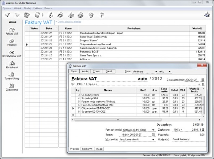The width and height of the screenshot is (214, 159).
Task: Click the printer icon at far right of toolbar
Action: pyautogui.click(x=207, y=15)
